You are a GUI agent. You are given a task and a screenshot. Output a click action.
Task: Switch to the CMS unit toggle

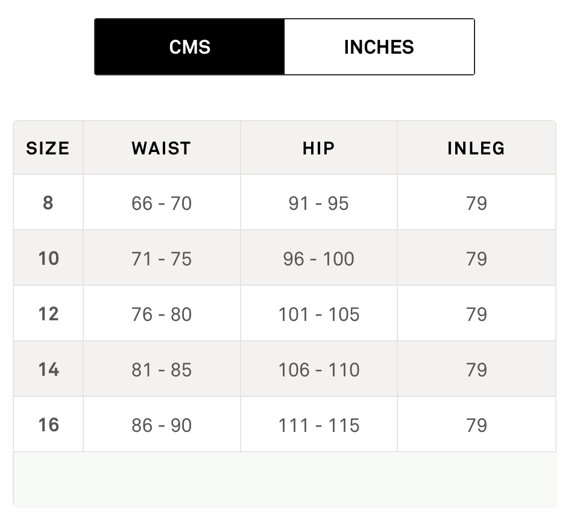189,47
